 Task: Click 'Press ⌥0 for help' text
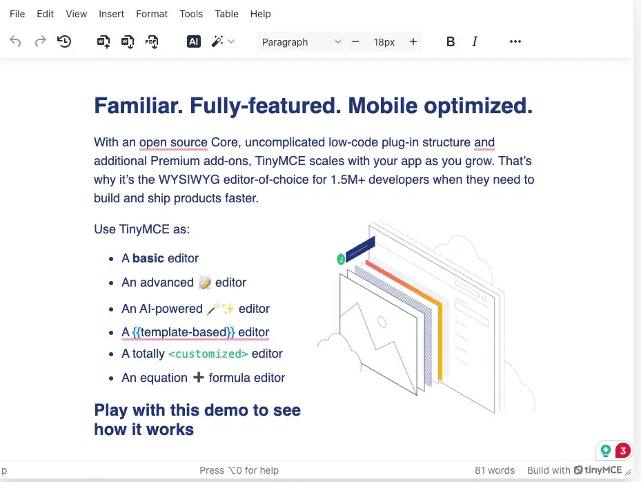[x=239, y=470]
